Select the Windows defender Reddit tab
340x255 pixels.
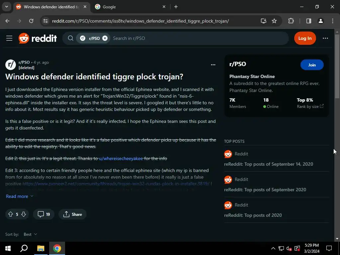click(x=51, y=7)
